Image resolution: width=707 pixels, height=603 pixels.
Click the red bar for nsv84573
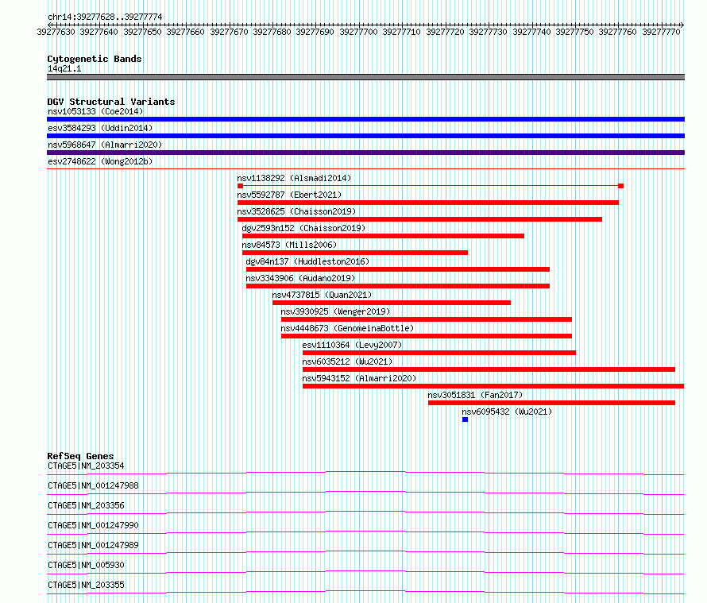(355, 253)
